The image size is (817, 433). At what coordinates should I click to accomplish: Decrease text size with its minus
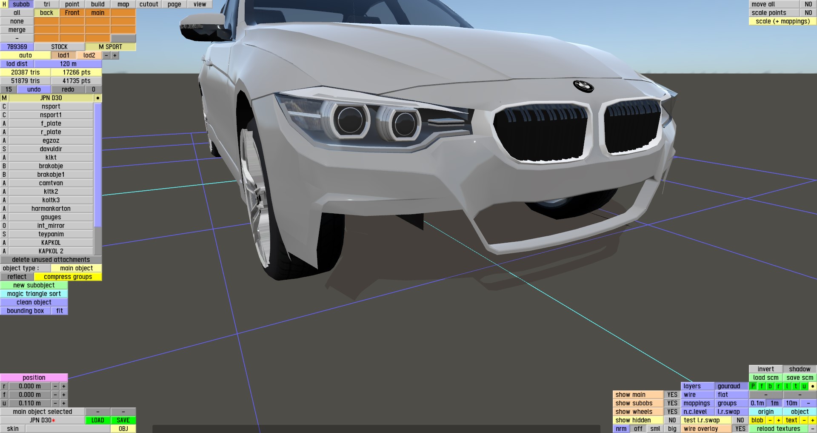click(804, 420)
